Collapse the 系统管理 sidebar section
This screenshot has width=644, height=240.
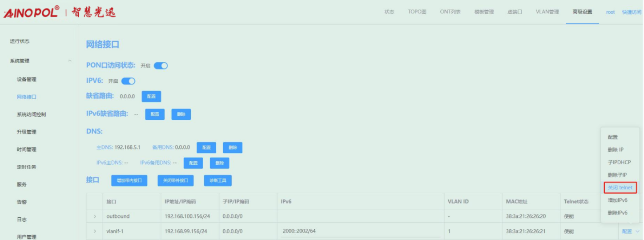click(70, 61)
